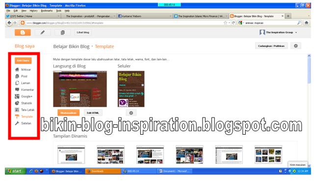Select the second Tampilan Dinamis template thumbnail
Image resolution: width=335 pixels, height=190 pixels.
111,155
